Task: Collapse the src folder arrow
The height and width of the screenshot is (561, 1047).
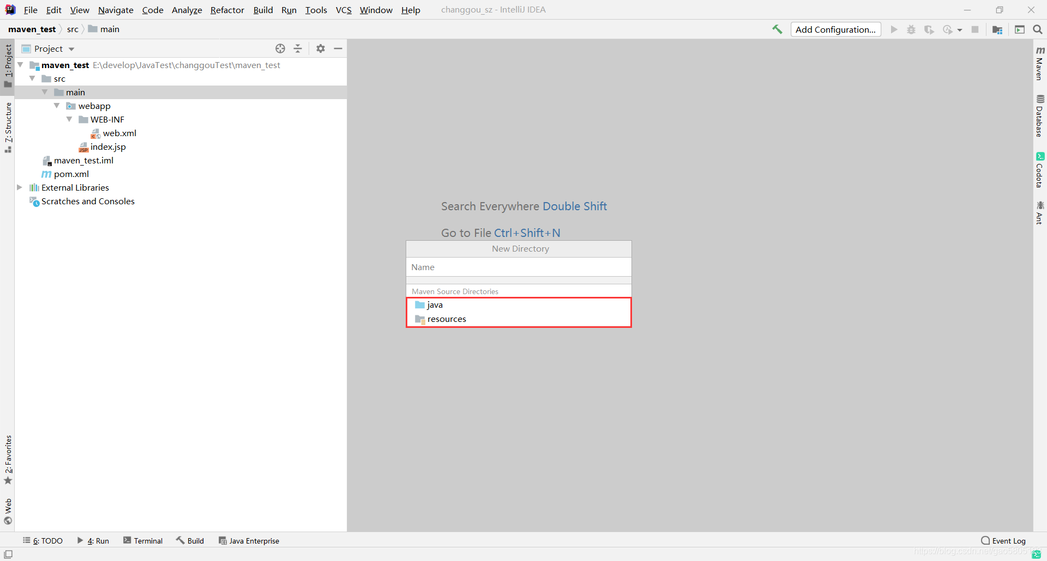Action: tap(32, 78)
